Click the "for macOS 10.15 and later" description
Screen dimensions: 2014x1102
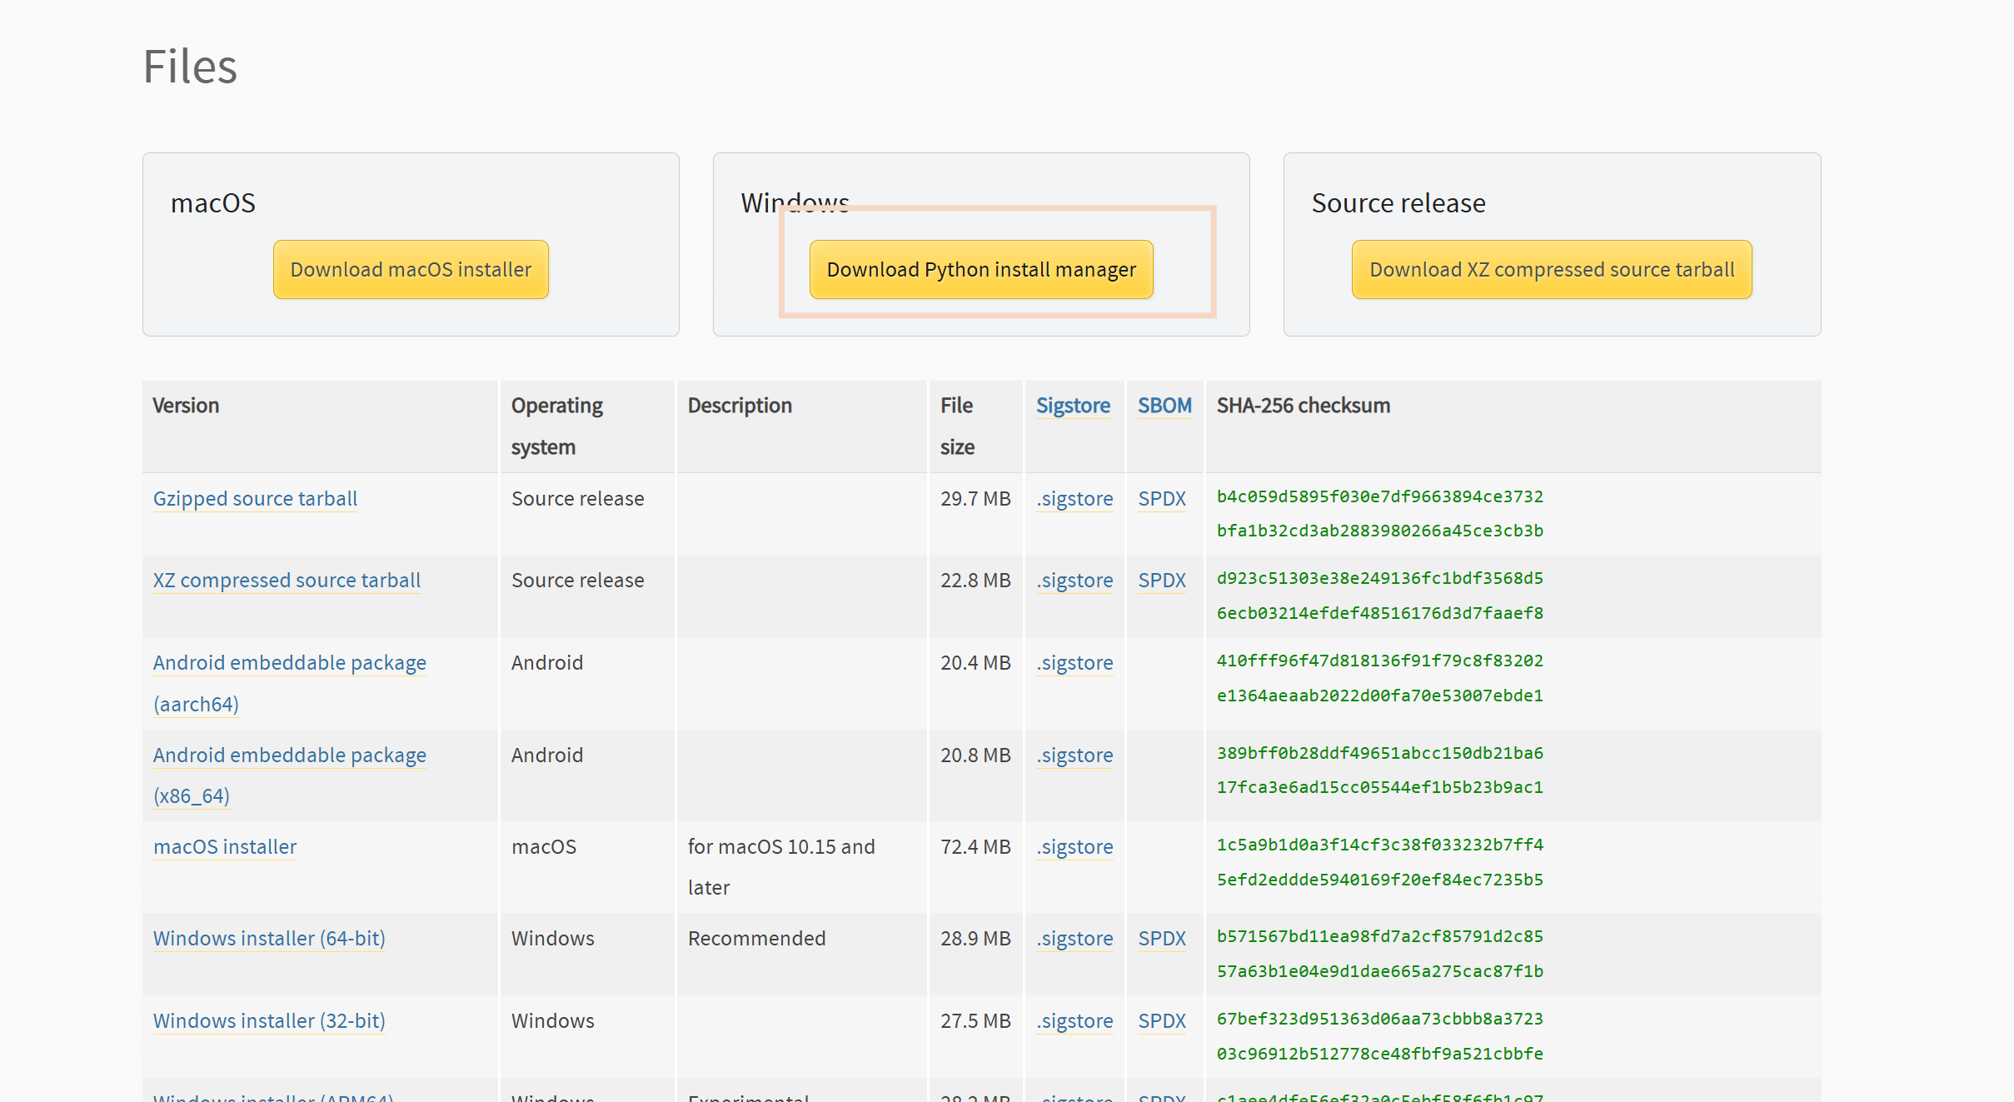tap(781, 867)
